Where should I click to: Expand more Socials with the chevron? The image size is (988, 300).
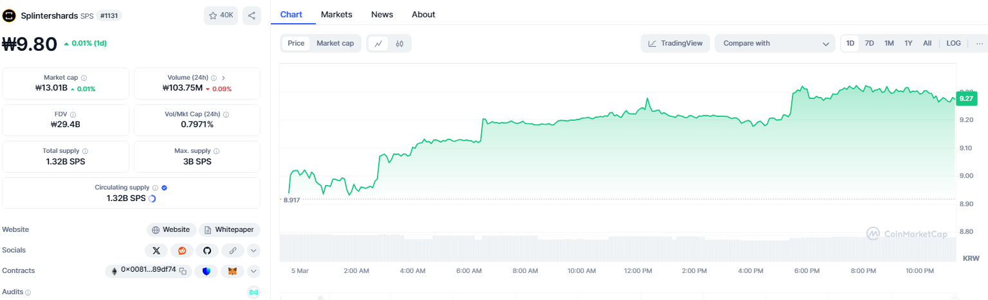coord(254,251)
